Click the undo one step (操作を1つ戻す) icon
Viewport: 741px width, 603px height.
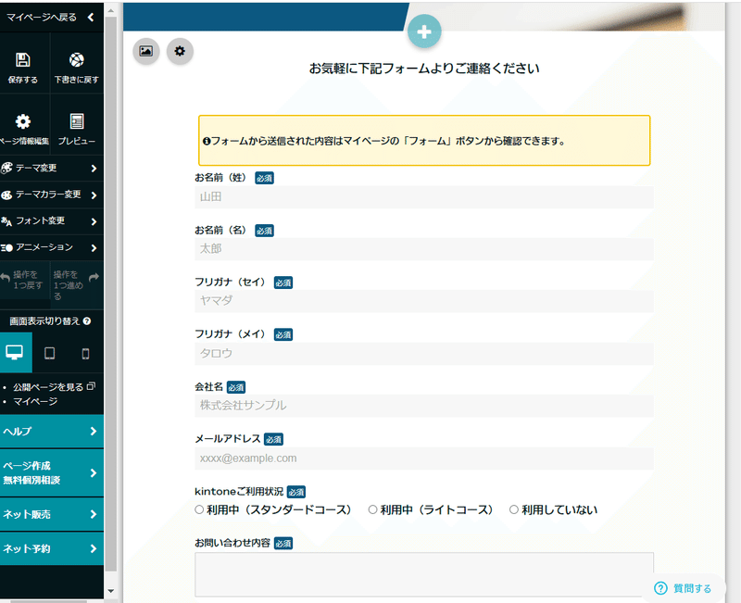point(6,278)
